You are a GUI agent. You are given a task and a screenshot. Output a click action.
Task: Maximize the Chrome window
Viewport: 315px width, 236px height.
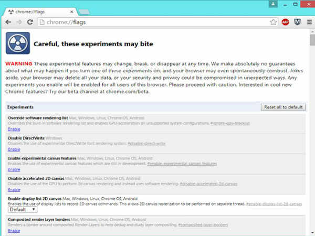point(295,4)
